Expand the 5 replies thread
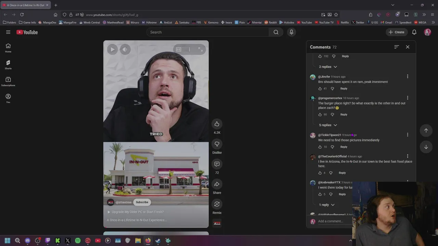The image size is (438, 246). tap(328, 125)
